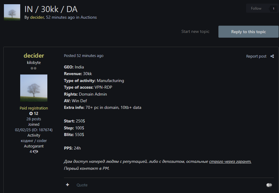Click the plus multiquote icon
This screenshot has width=279, height=193.
(x=68, y=185)
